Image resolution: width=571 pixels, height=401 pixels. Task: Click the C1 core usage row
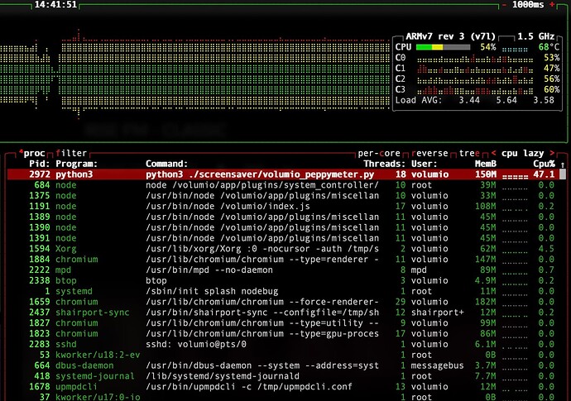click(477, 68)
